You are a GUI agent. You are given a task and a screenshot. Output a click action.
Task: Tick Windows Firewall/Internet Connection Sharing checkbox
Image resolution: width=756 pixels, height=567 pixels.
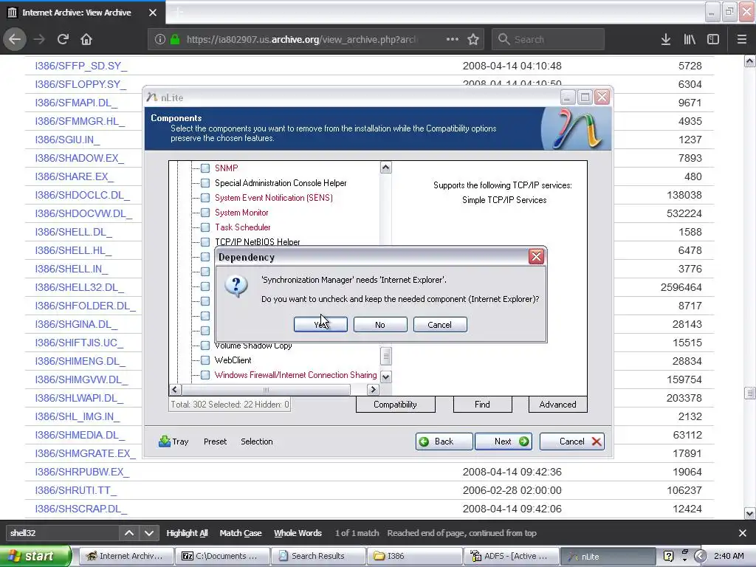(205, 374)
